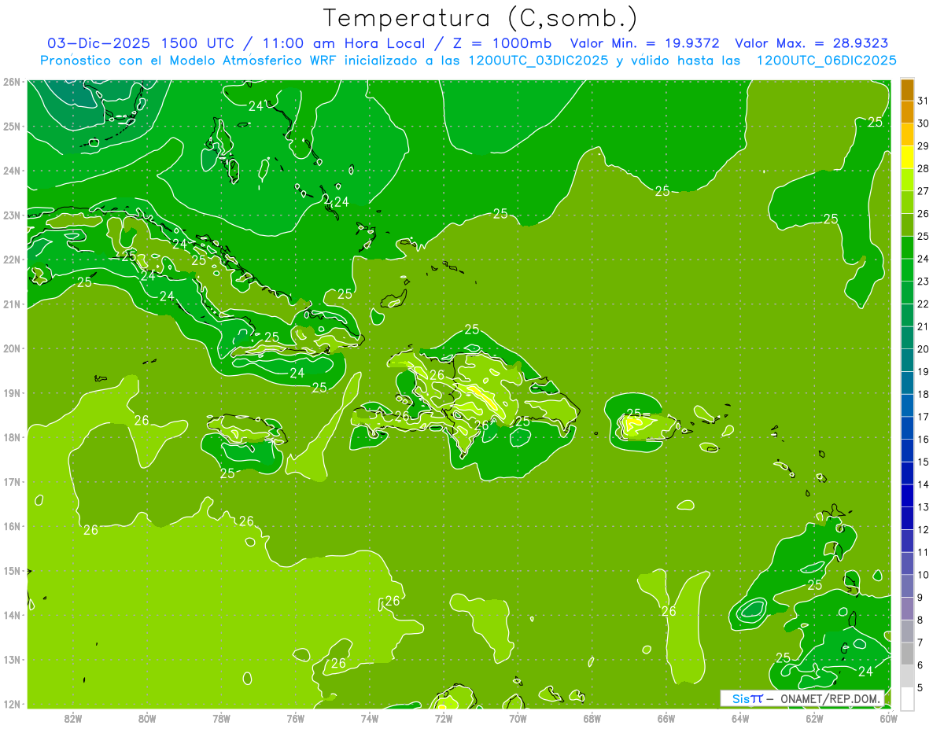
Task: Click color scale label "28"
Action: (923, 168)
